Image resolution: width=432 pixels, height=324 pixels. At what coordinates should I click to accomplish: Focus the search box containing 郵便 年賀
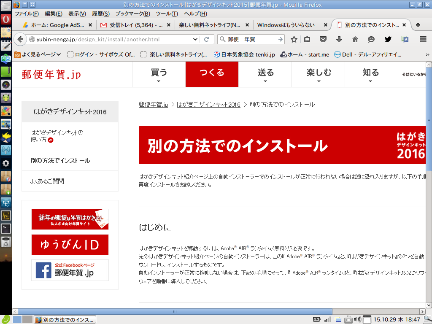click(x=251, y=39)
